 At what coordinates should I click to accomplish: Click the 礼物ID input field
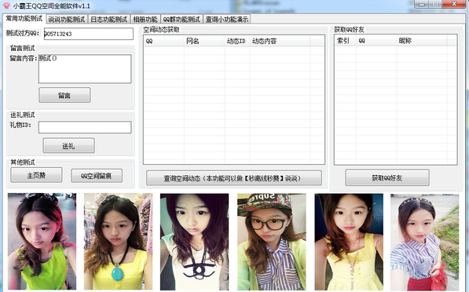pyautogui.click(x=85, y=127)
